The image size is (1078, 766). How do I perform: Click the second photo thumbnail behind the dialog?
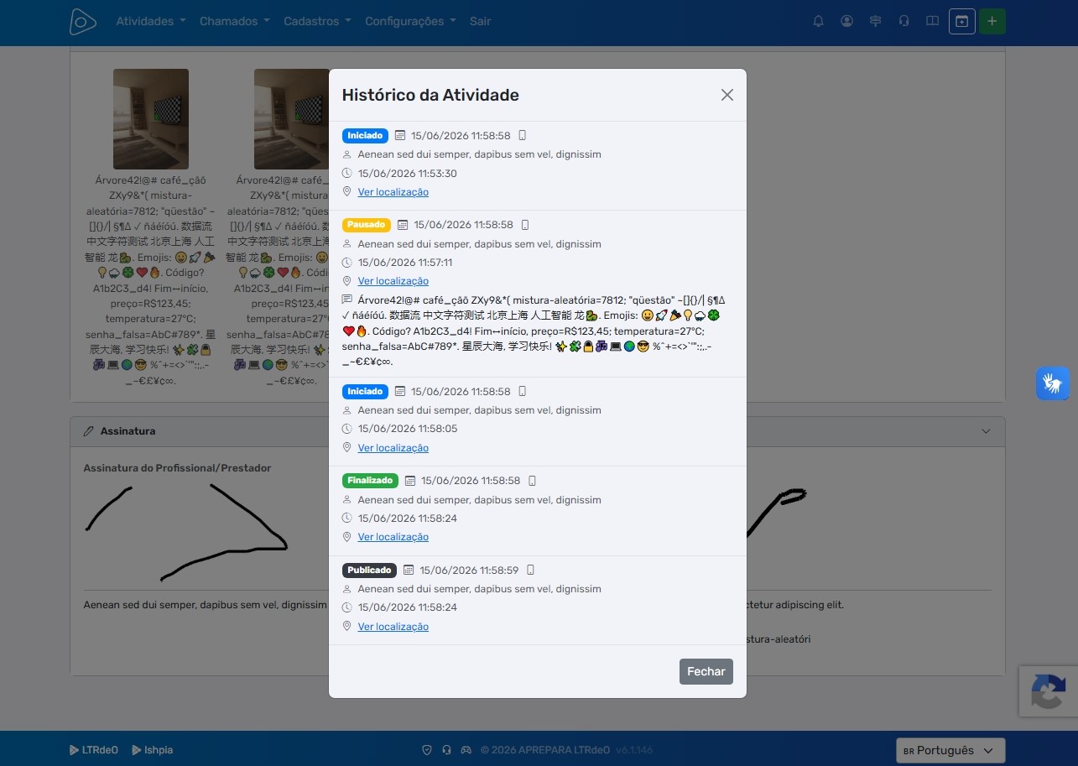pyautogui.click(x=291, y=119)
